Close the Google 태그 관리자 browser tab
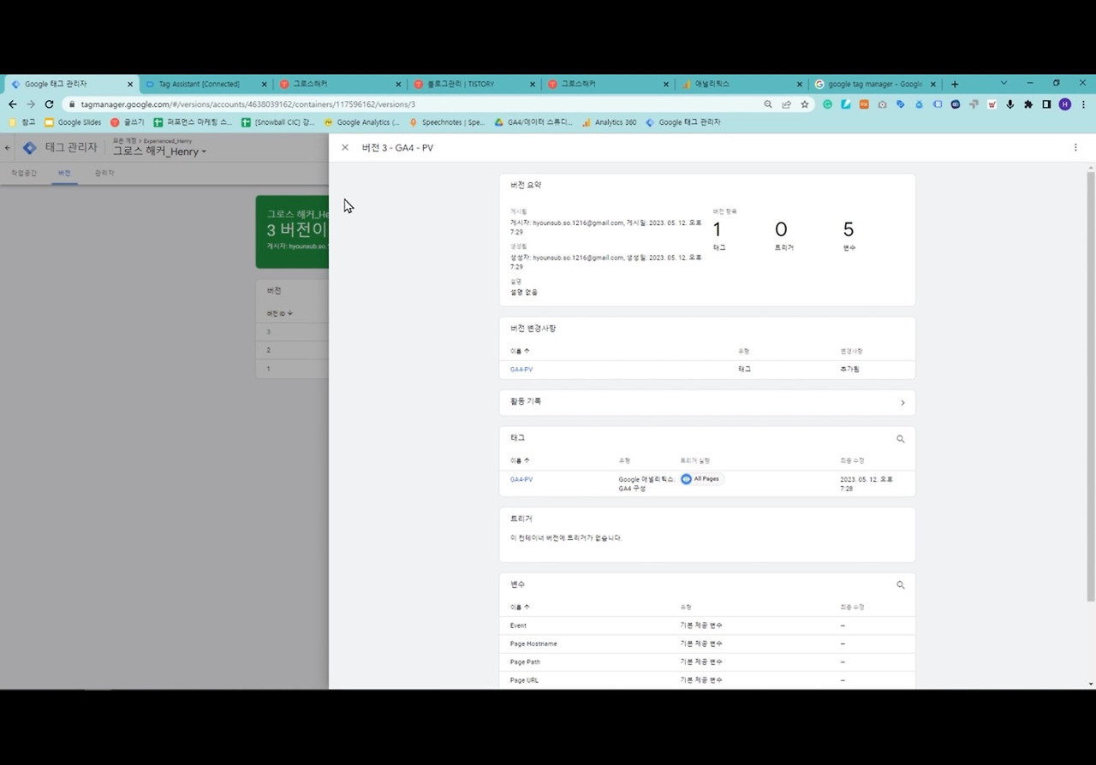This screenshot has width=1096, height=765. click(x=130, y=84)
